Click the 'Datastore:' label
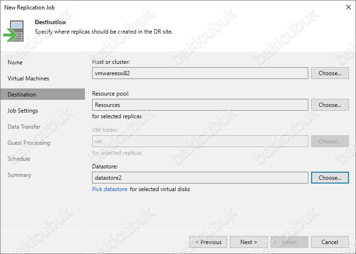This screenshot has height=254, width=356. tap(105, 166)
